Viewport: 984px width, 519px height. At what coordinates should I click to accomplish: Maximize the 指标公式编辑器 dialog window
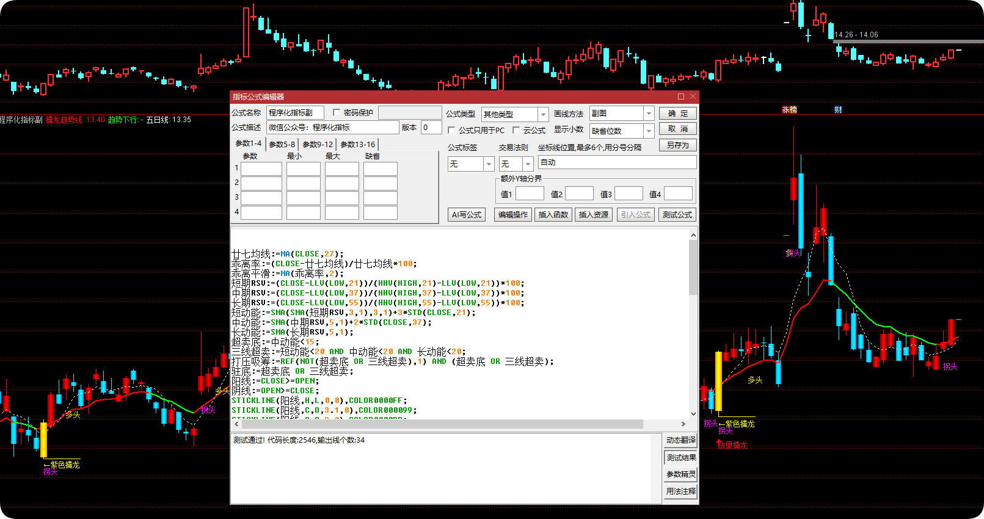681,96
